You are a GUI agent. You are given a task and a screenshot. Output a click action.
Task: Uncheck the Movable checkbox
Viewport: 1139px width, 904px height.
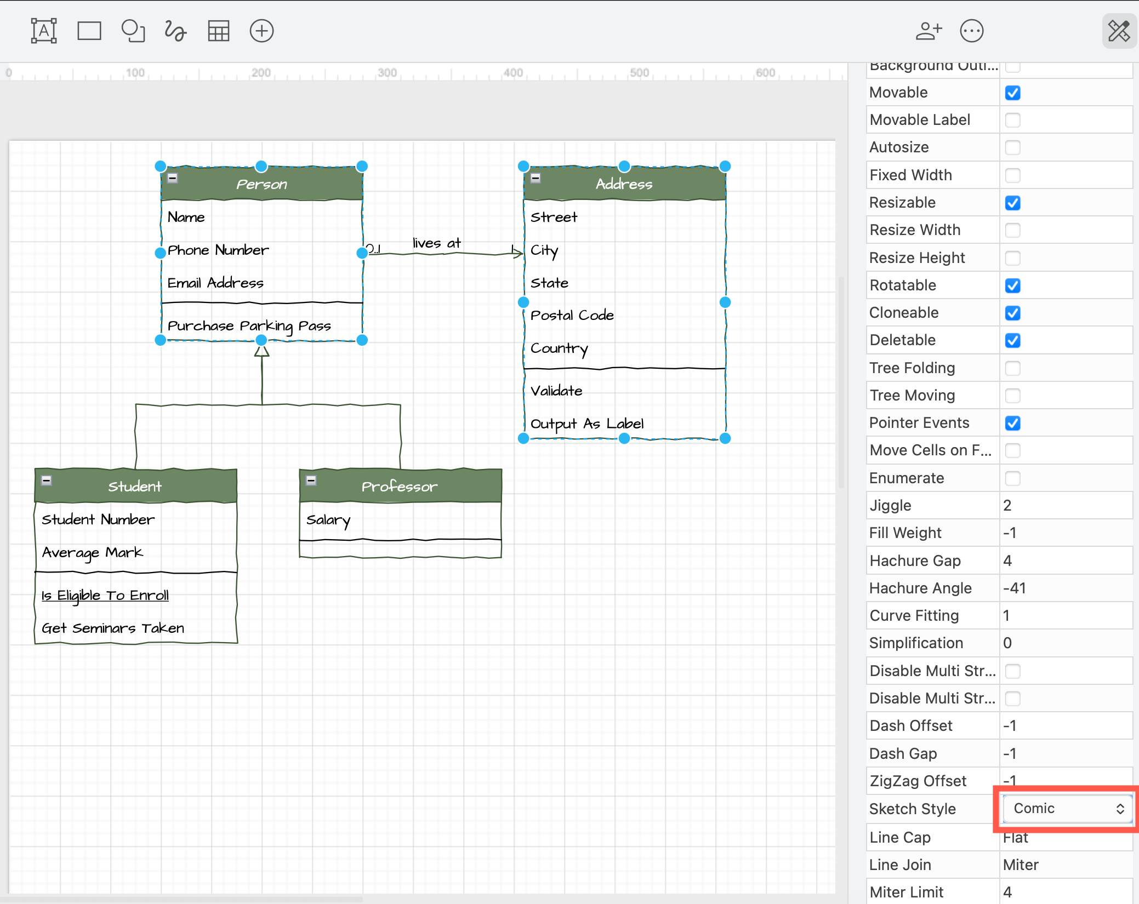coord(1012,93)
